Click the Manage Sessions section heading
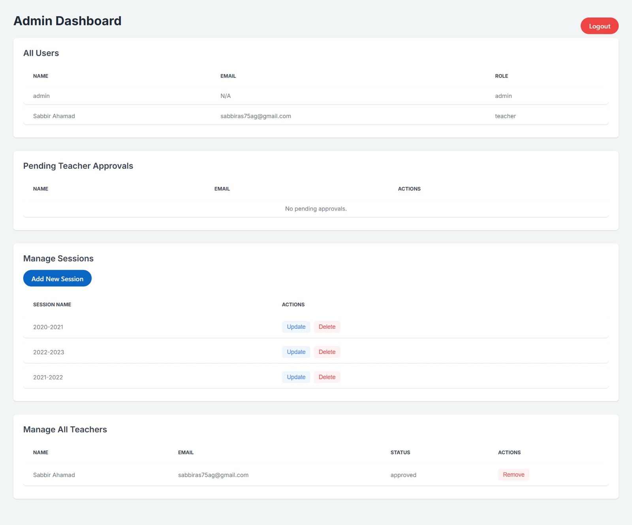 click(58, 258)
